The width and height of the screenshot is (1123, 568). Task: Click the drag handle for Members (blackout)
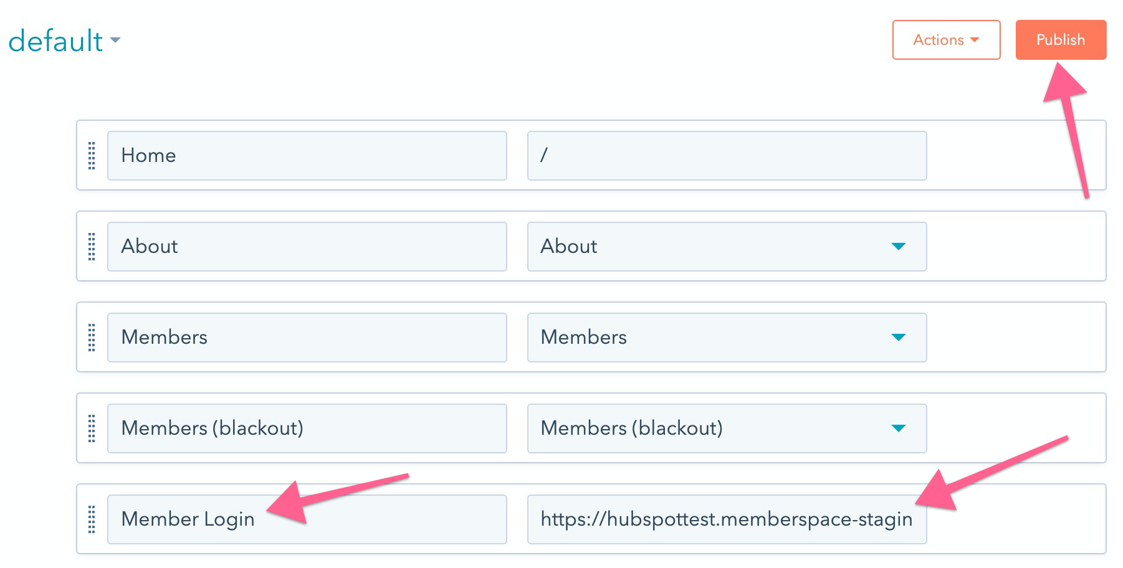[92, 428]
